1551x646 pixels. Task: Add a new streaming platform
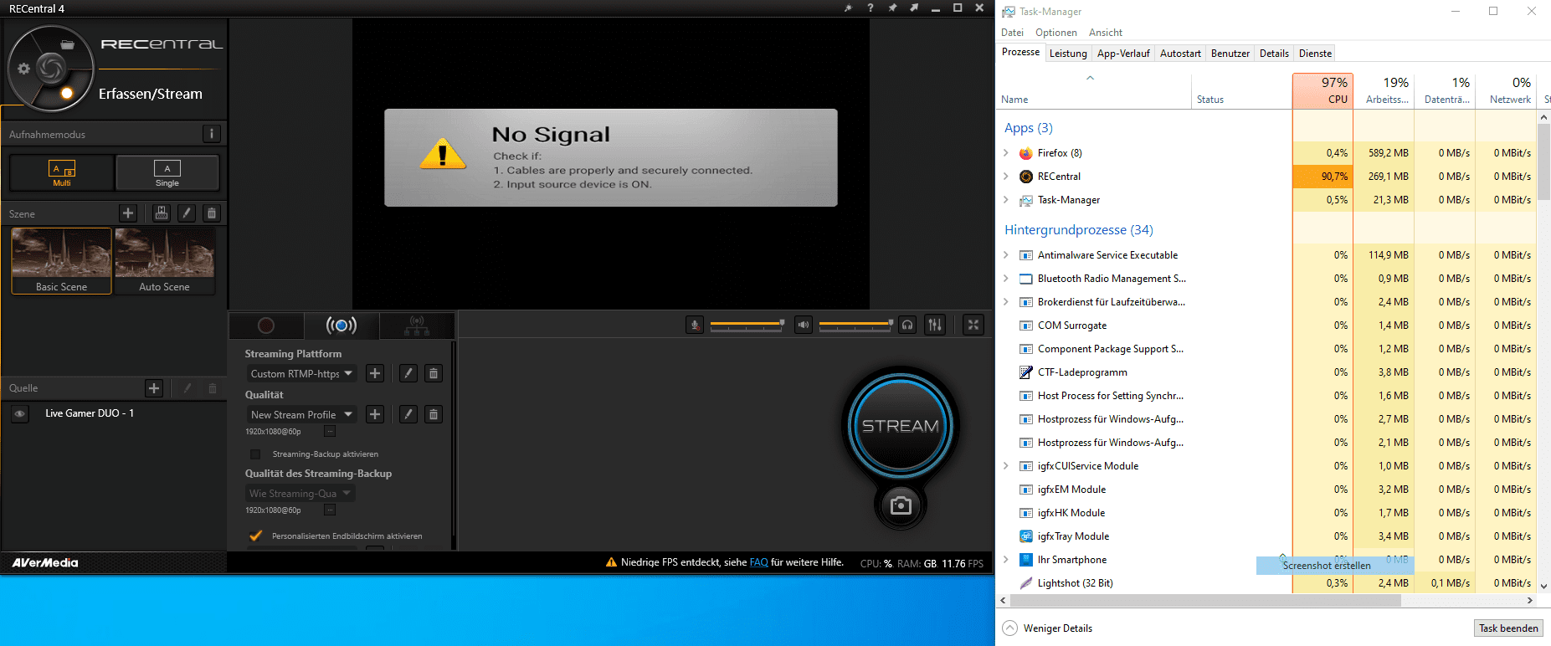pos(375,373)
